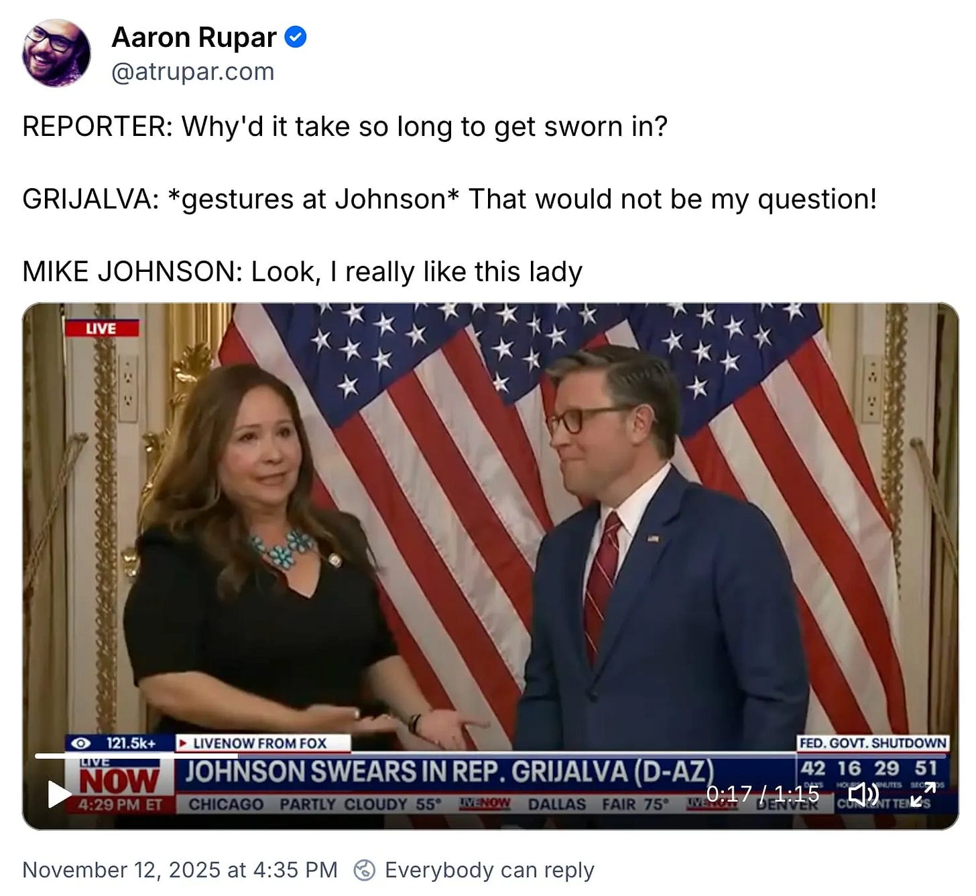Play the video with the play icon
The image size is (976, 896).
pyautogui.click(x=59, y=794)
